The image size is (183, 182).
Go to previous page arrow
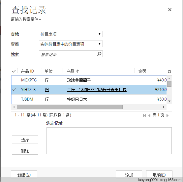point(149,115)
